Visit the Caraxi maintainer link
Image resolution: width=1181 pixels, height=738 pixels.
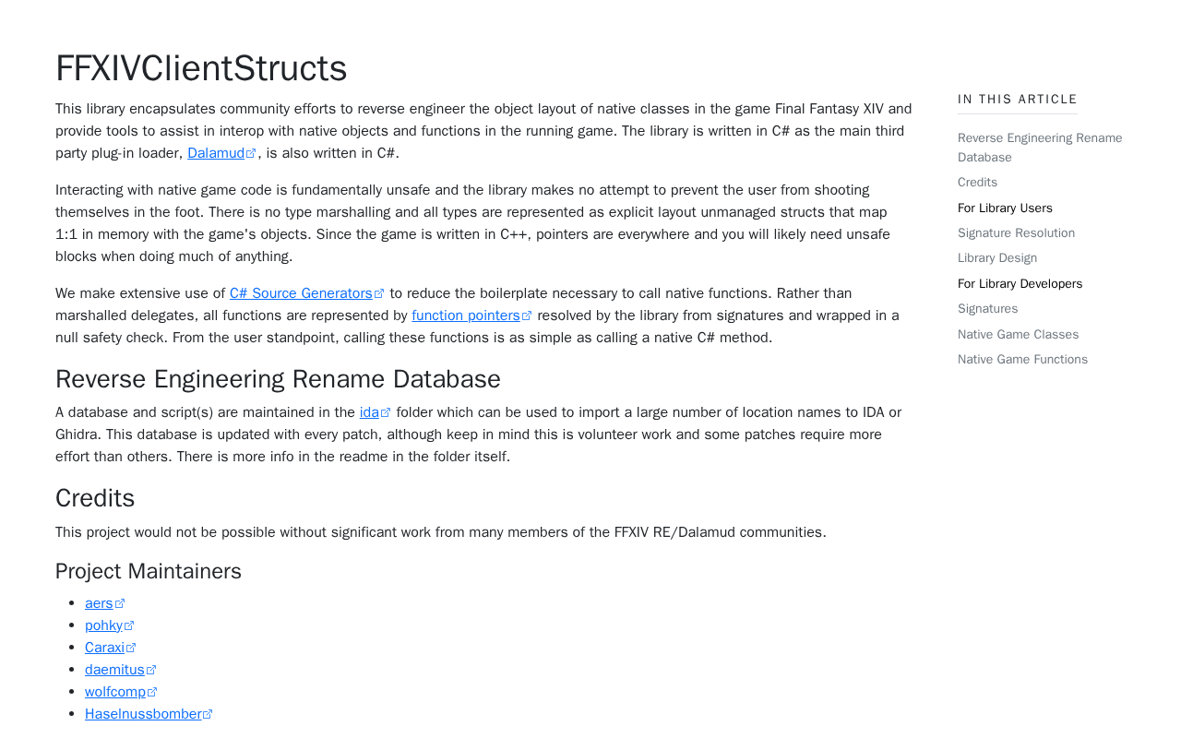(x=104, y=648)
